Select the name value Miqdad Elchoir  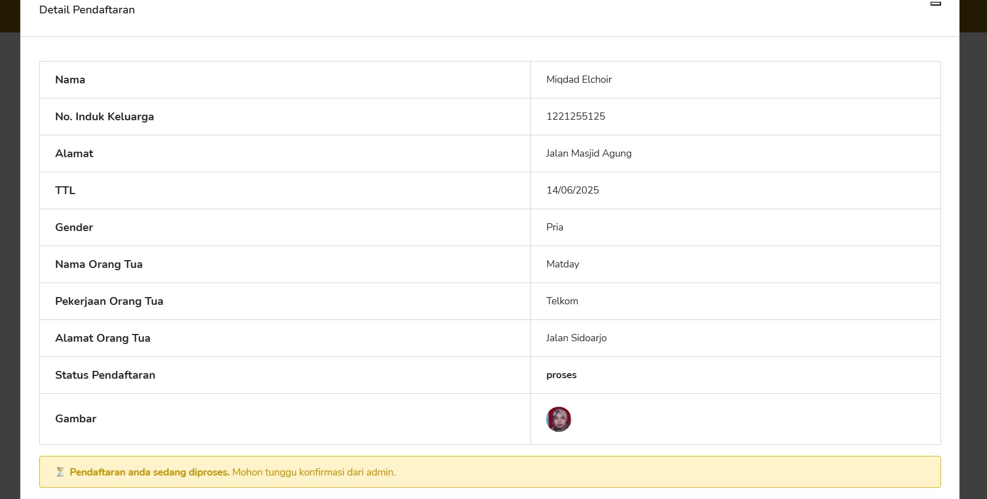[x=579, y=79]
